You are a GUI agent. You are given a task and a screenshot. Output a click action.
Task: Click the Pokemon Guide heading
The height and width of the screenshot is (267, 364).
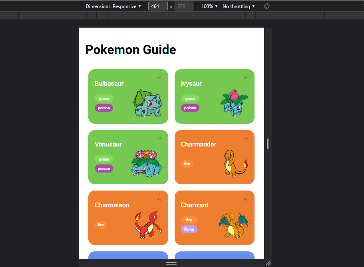point(130,50)
